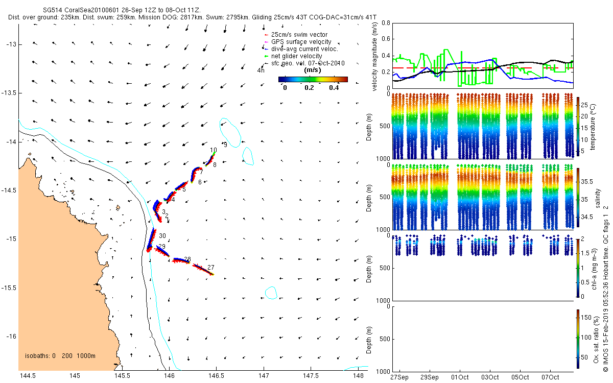Viewport: 613px width, 383px height.
Task: Click the Ox. sat. ratio colorbar
Action: pyautogui.click(x=578, y=339)
